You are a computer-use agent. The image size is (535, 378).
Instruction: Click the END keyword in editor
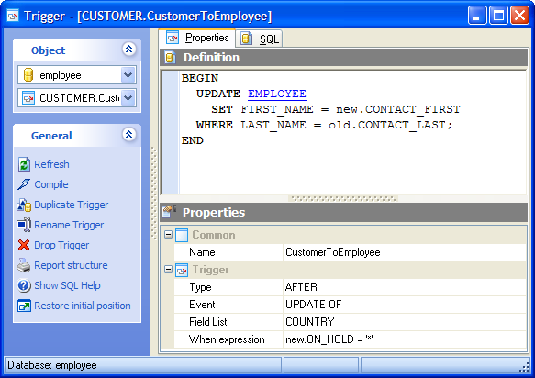(193, 140)
